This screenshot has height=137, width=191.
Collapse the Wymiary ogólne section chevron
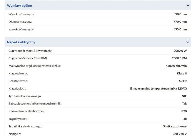[x=188, y=5]
